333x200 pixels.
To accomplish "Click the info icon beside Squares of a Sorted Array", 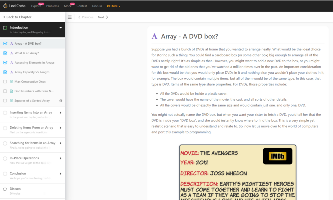I will point(61,101).
